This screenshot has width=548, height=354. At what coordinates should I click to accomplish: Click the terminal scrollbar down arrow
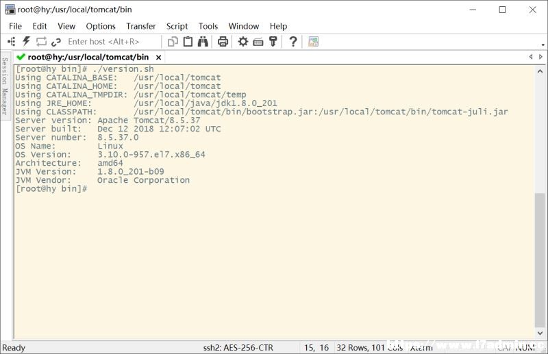click(x=540, y=333)
